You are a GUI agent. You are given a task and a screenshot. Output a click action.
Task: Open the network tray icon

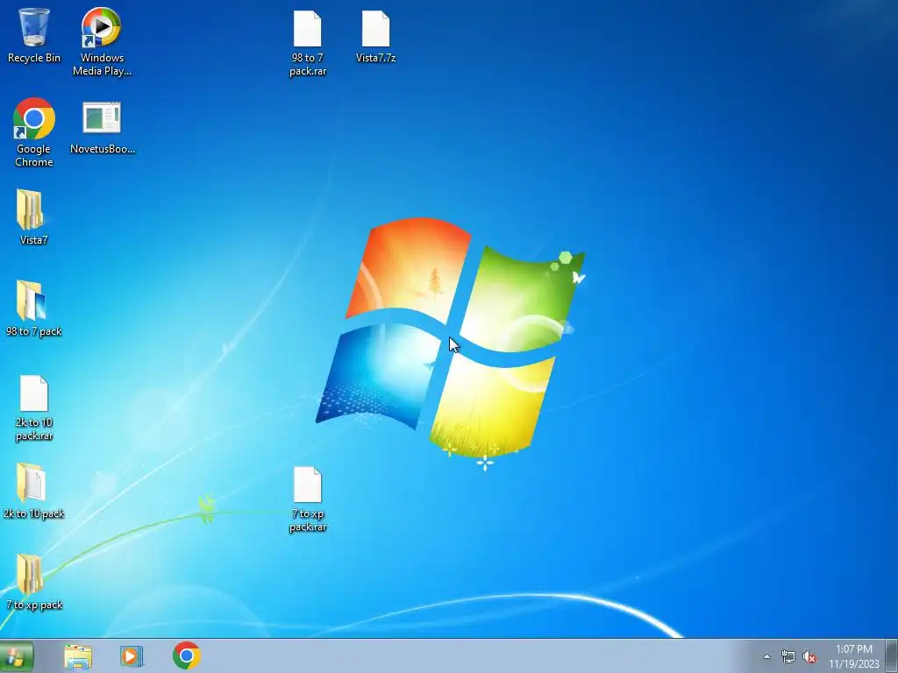[788, 657]
